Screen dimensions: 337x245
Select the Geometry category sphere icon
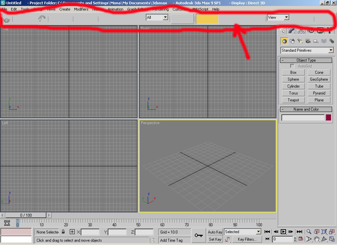[x=284, y=41]
